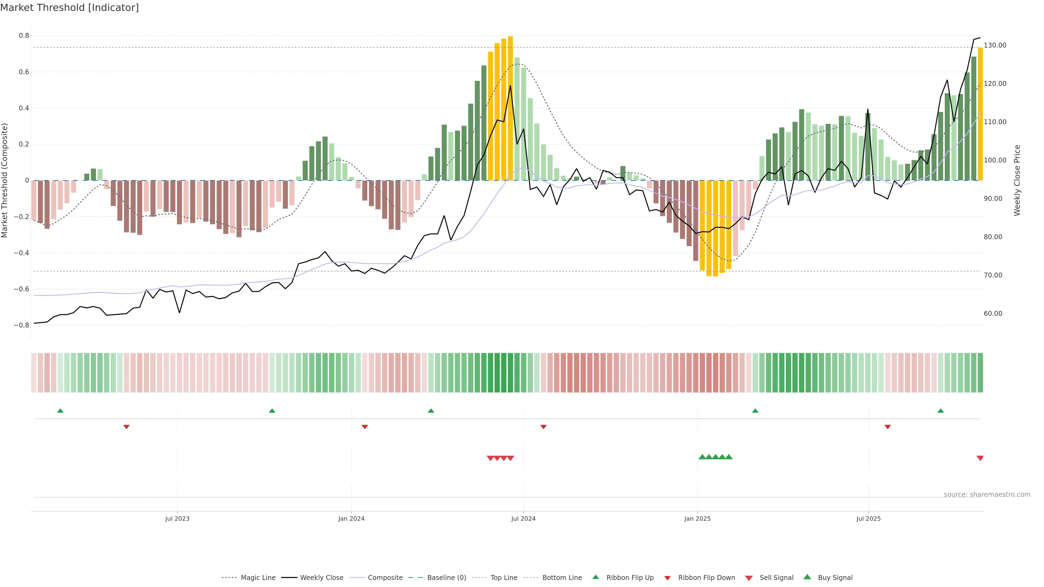Image resolution: width=1044 pixels, height=587 pixels.
Task: Toggle the Composite legend entry
Action: (x=385, y=578)
